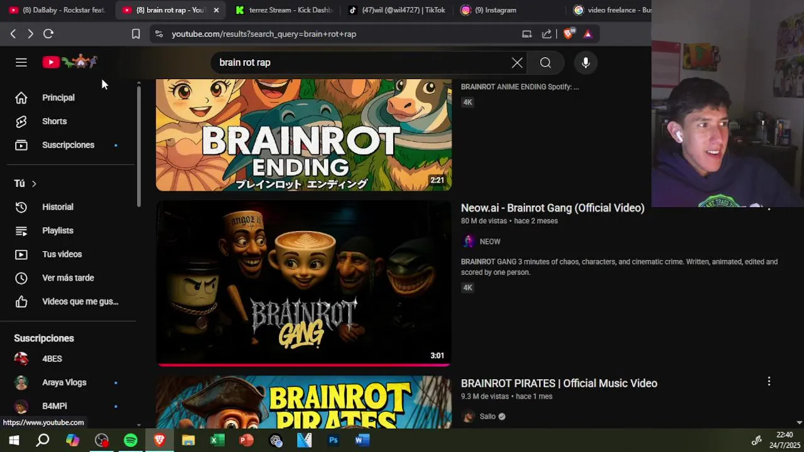
Task: Open Brave Shields lion icon
Action: pyautogui.click(x=568, y=33)
